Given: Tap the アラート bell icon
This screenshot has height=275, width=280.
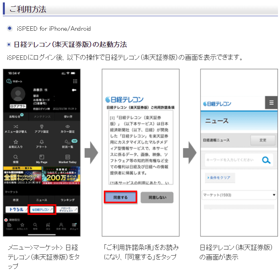Looking at the screenshot, I should 42,142.
